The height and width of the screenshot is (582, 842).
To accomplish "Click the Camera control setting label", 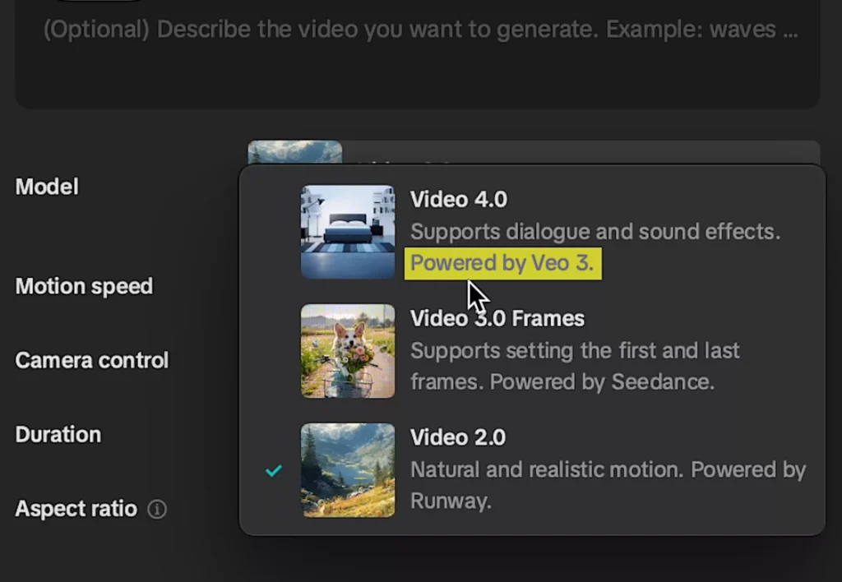I will click(x=92, y=361).
